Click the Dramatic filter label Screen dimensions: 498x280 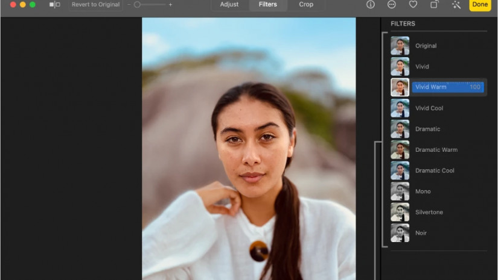427,129
